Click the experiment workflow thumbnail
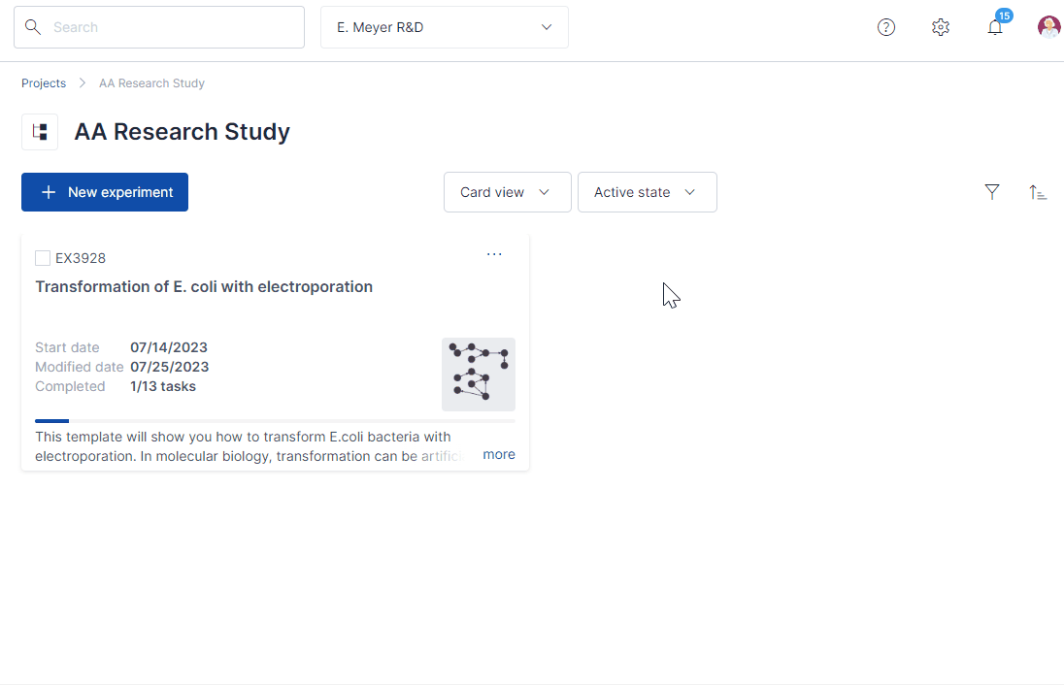The height and width of the screenshot is (685, 1064). click(479, 375)
